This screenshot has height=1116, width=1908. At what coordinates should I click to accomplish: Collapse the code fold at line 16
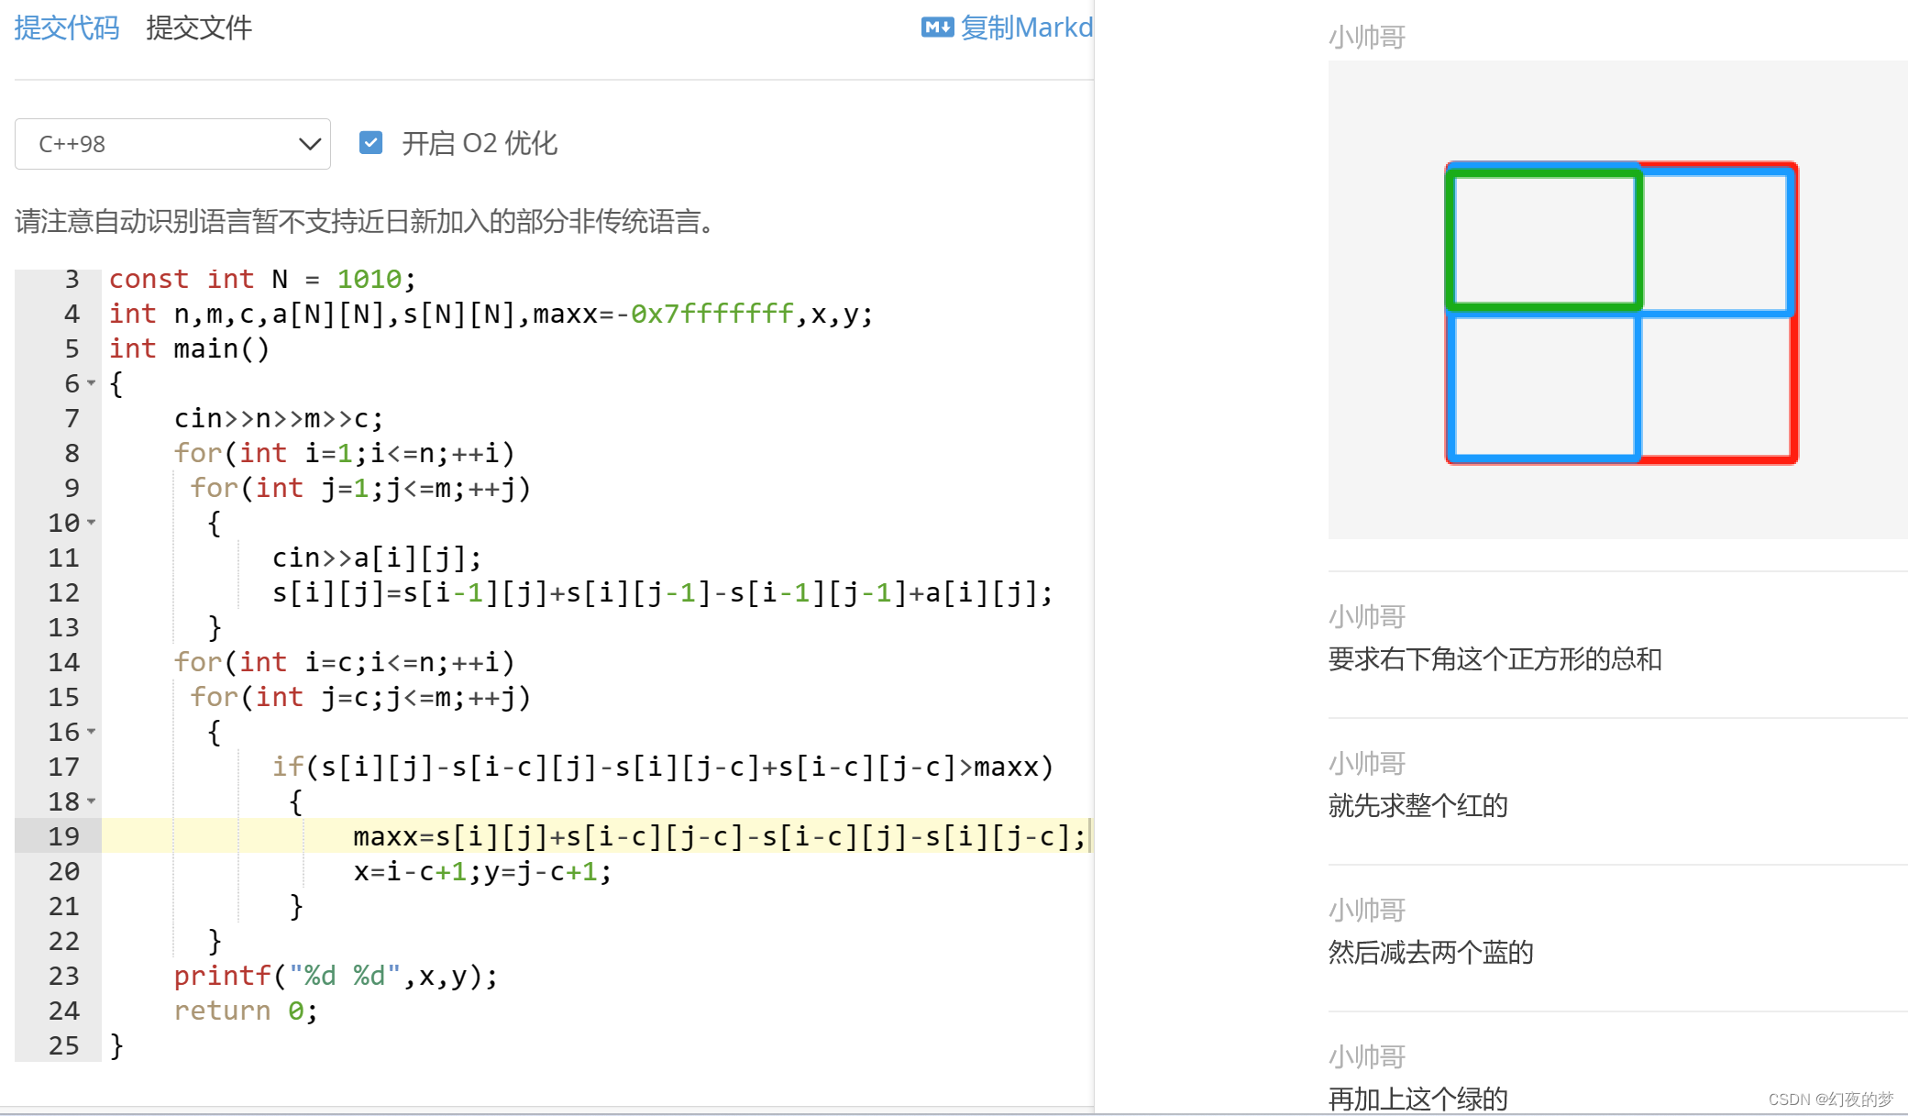point(92,732)
